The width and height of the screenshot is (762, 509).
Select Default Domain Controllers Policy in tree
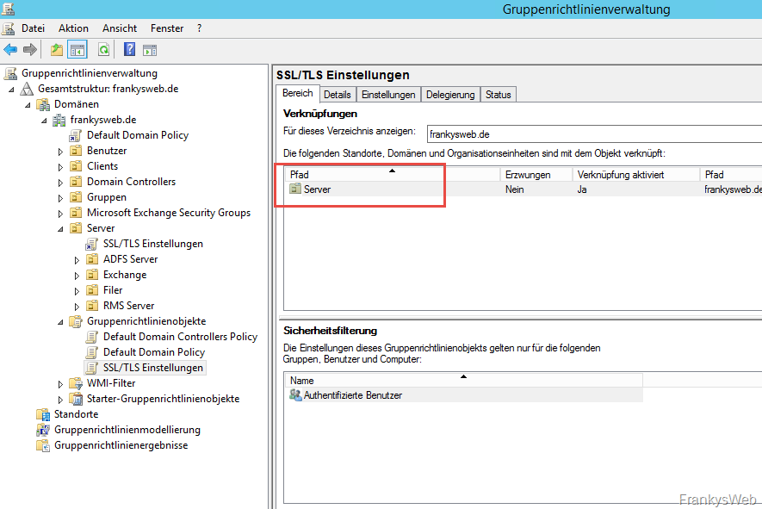coord(180,337)
